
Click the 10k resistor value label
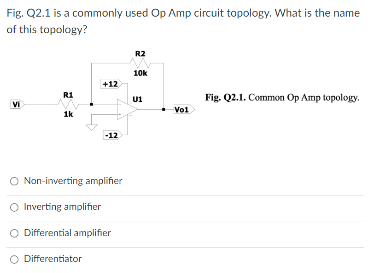[141, 72]
